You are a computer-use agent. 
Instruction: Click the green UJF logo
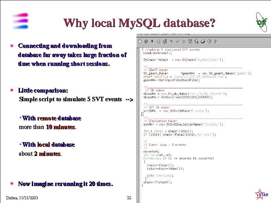(x=262, y=22)
